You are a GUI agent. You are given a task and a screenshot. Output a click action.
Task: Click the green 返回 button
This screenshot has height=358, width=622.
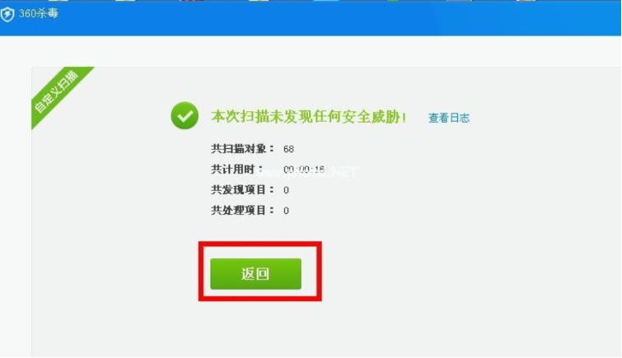point(255,273)
